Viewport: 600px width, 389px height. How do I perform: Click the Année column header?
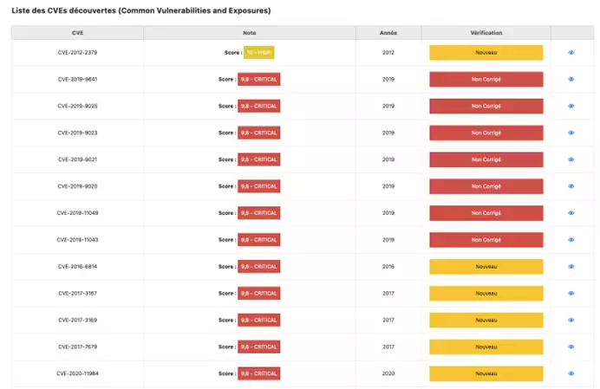388,33
